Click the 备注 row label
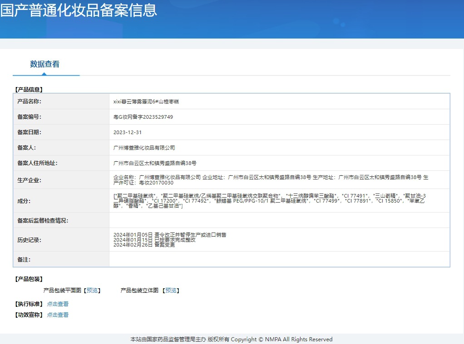Image resolution: width=464 pixels, height=344 pixels. click(24, 260)
